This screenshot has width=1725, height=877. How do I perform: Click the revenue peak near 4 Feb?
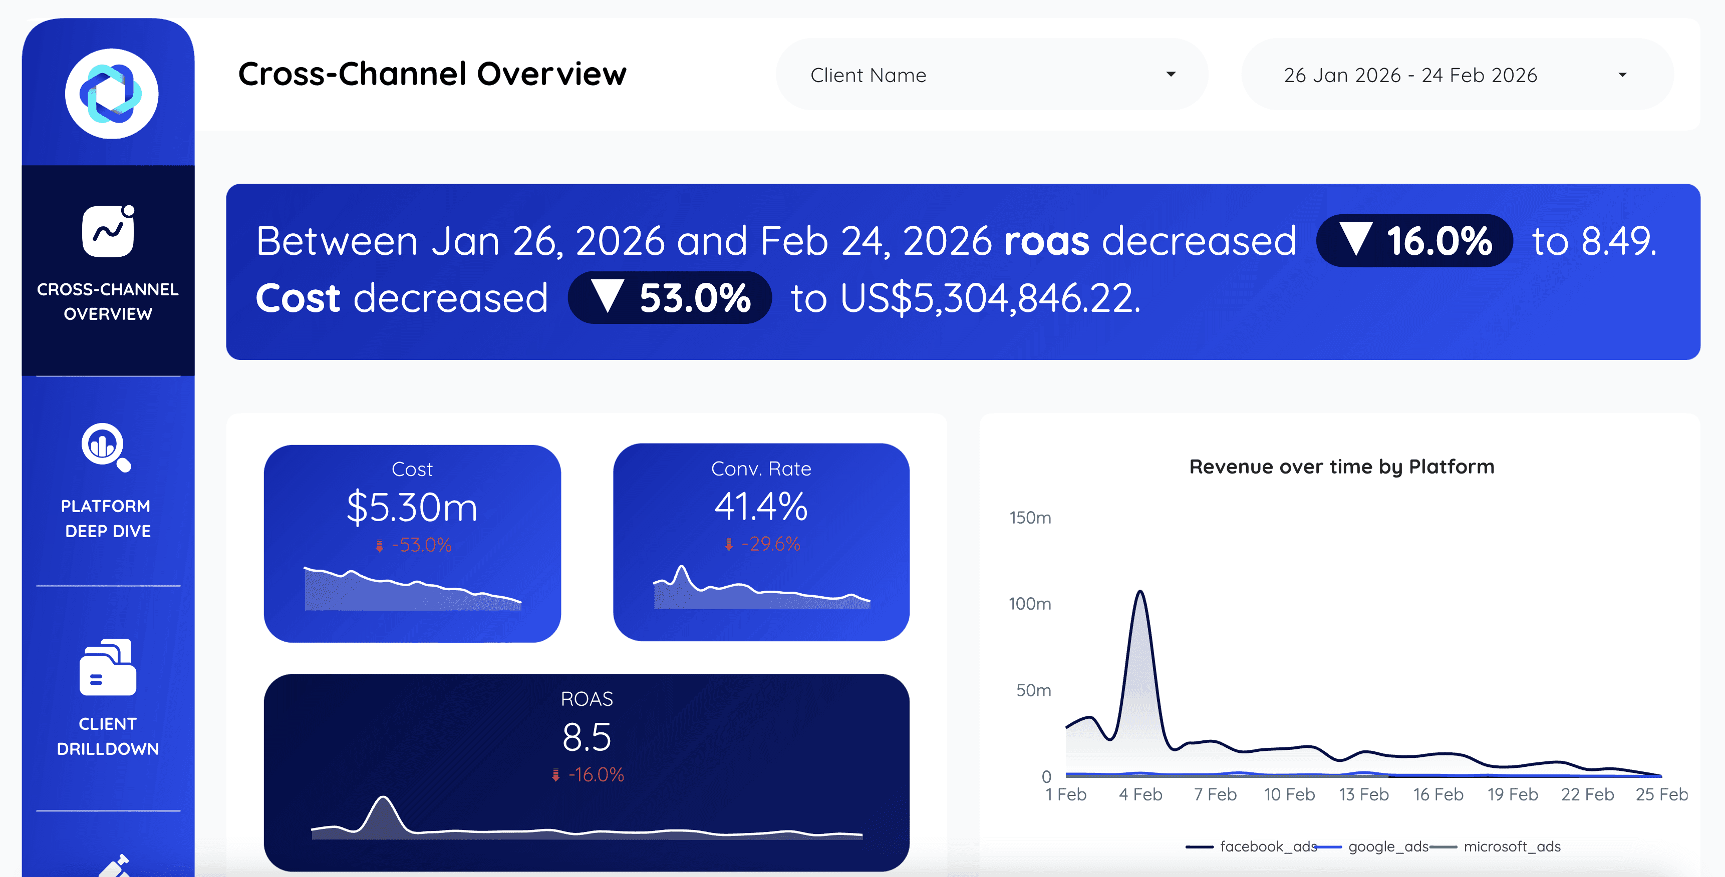click(1140, 593)
